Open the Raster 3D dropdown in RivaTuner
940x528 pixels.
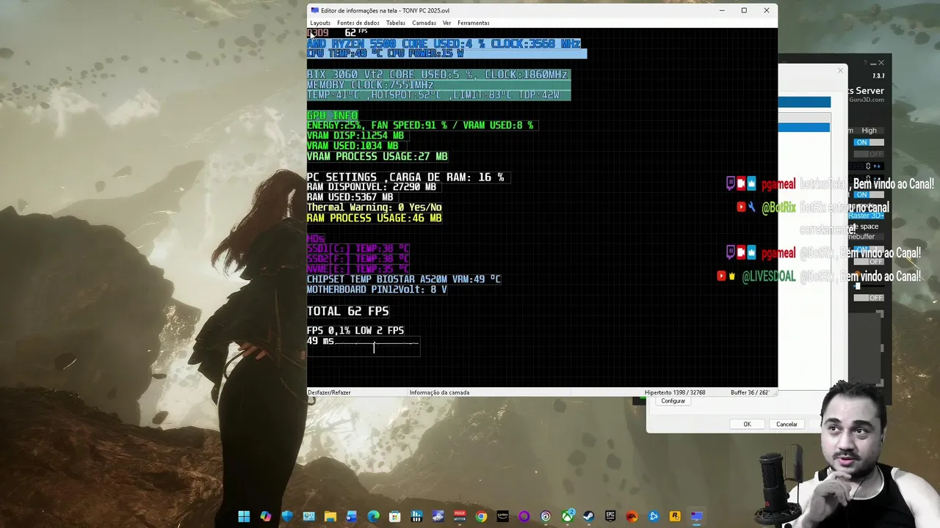tap(867, 216)
